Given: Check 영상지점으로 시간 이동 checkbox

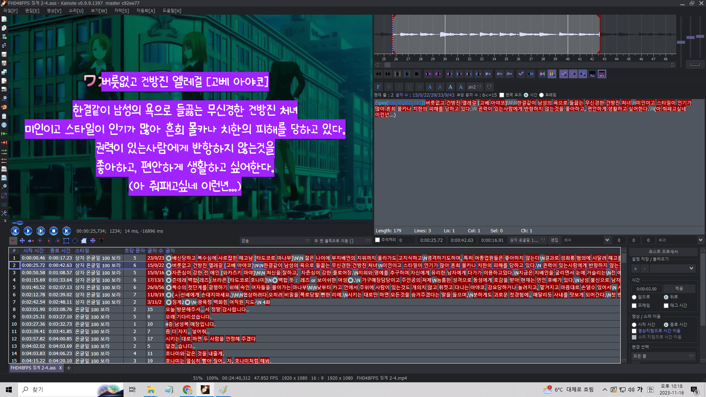Looking at the screenshot, I should [634, 331].
